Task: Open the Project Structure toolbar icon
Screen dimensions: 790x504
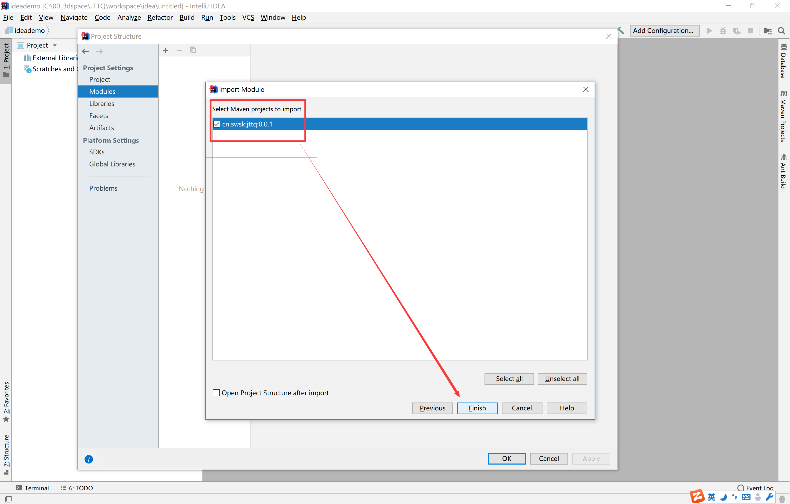Action: [768, 31]
